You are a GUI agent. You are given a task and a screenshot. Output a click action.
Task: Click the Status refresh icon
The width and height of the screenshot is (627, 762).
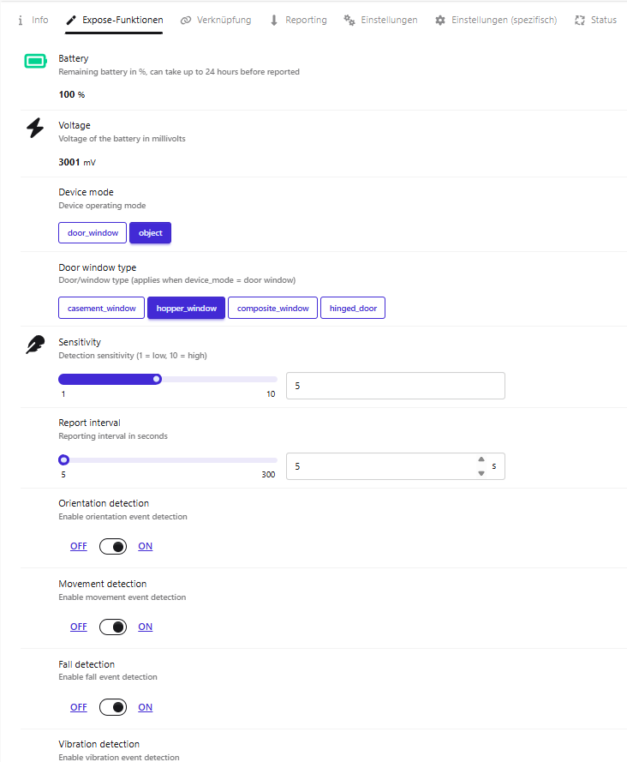579,20
